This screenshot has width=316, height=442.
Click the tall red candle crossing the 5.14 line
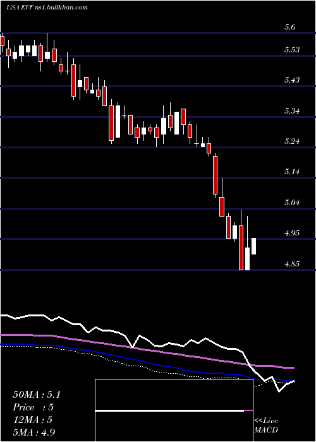click(216, 175)
